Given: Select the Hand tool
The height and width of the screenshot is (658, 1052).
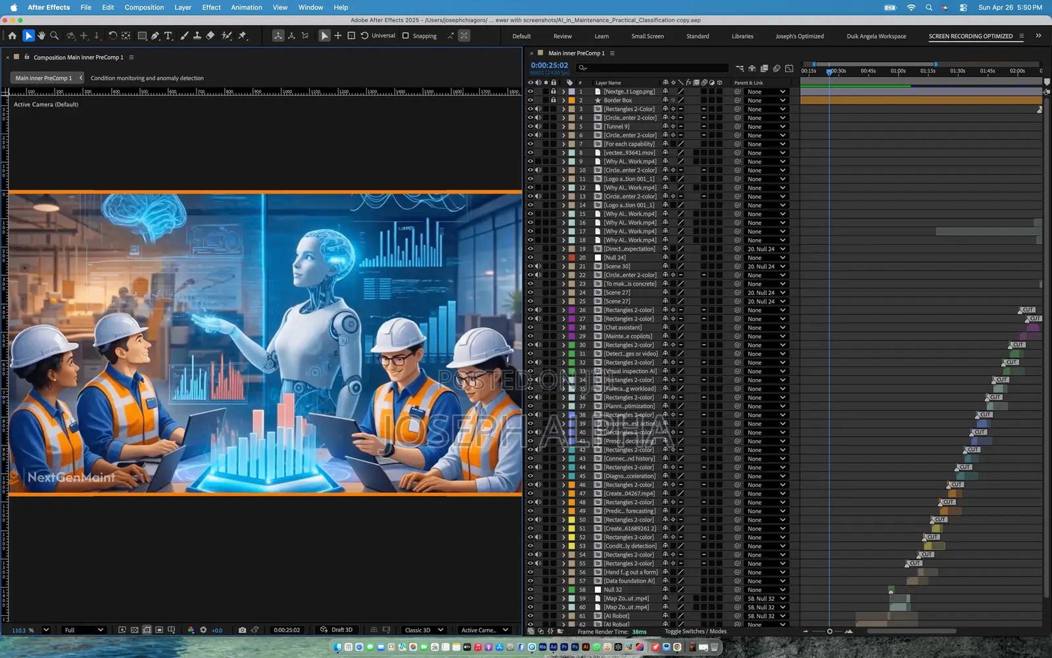Looking at the screenshot, I should pos(41,36).
